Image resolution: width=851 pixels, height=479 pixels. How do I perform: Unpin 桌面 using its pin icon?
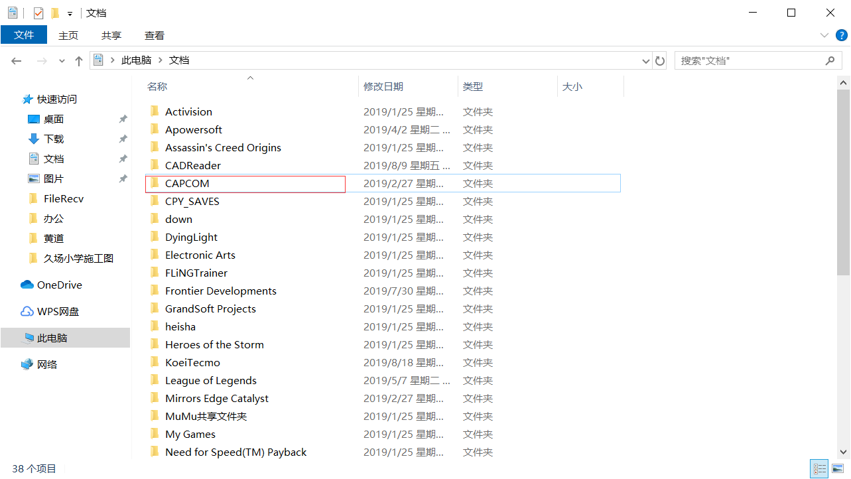(x=123, y=119)
